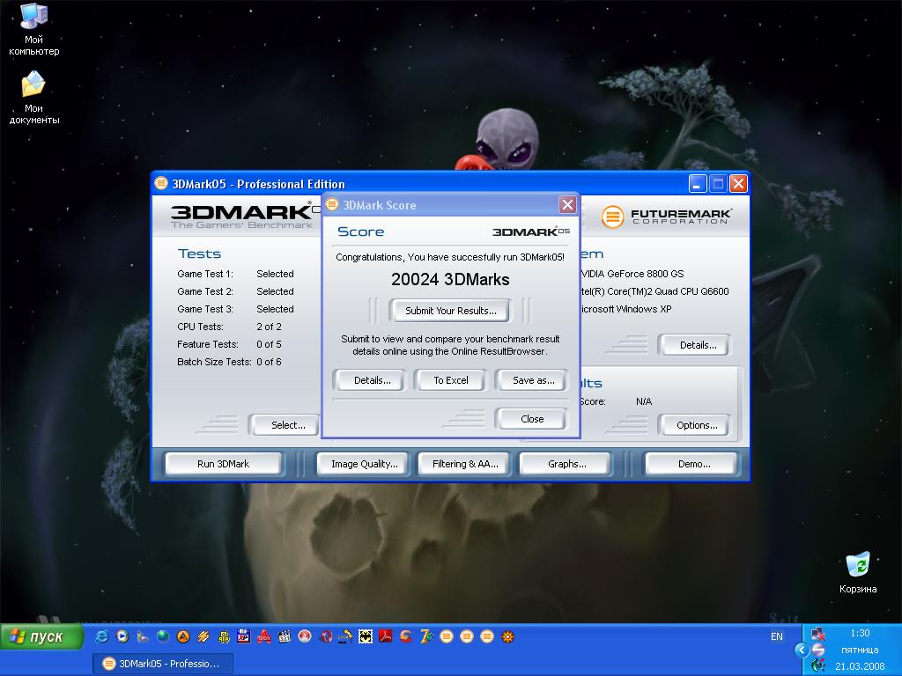Minimize the 3DMark05 Professional Edition window

tap(698, 184)
